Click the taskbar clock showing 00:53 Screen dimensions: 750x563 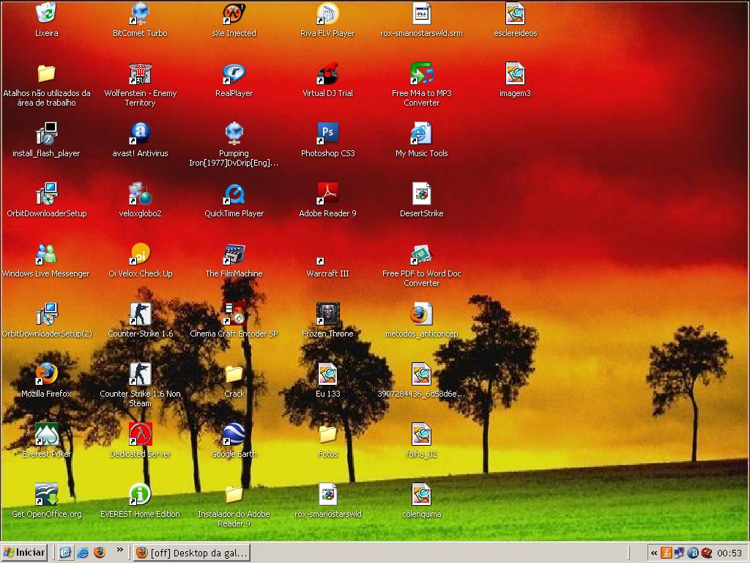pos(729,553)
